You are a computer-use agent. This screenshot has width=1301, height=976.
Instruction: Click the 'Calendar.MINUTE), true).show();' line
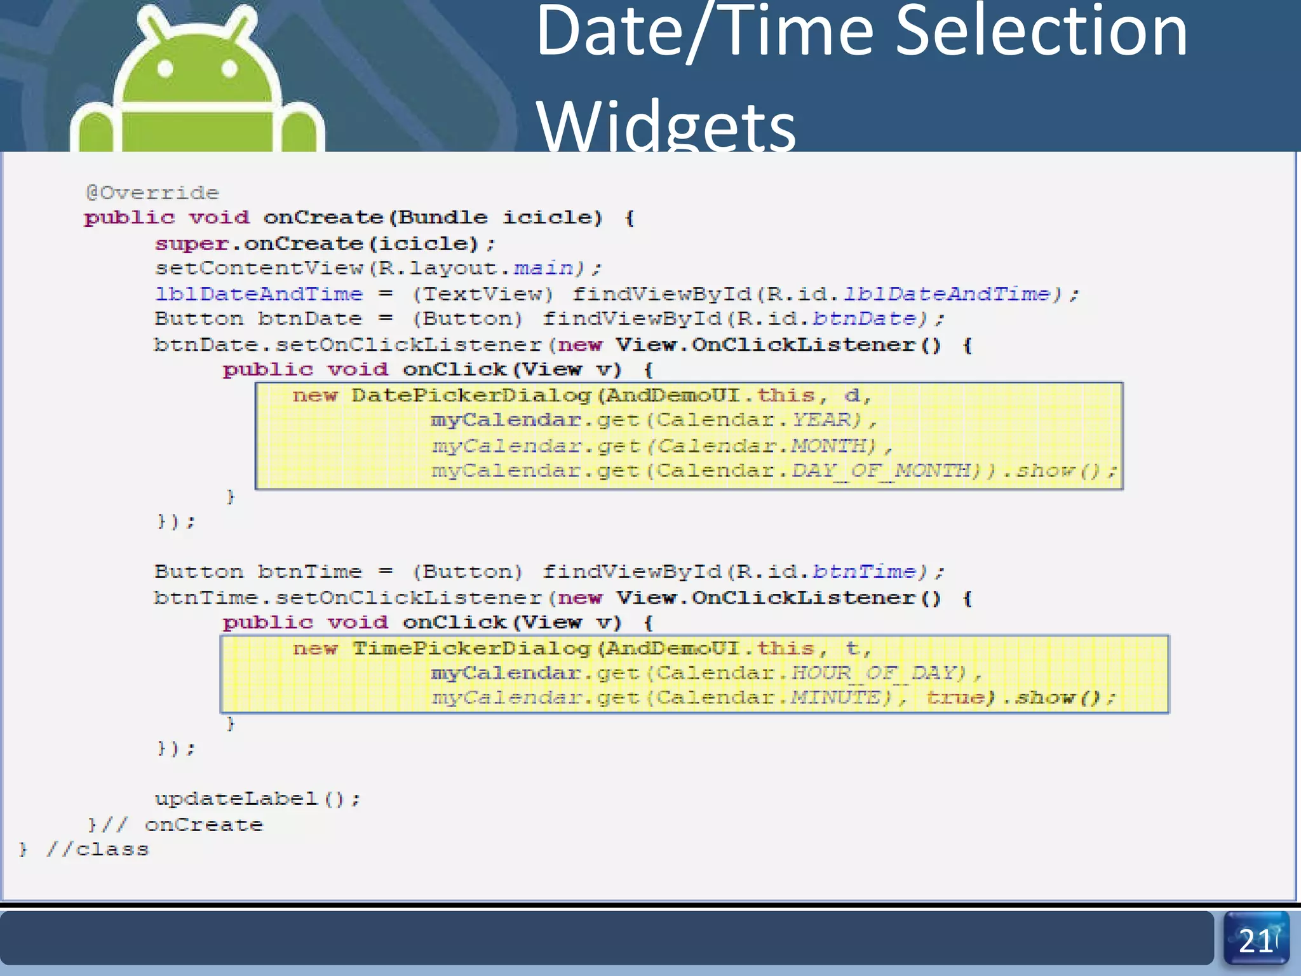point(773,698)
